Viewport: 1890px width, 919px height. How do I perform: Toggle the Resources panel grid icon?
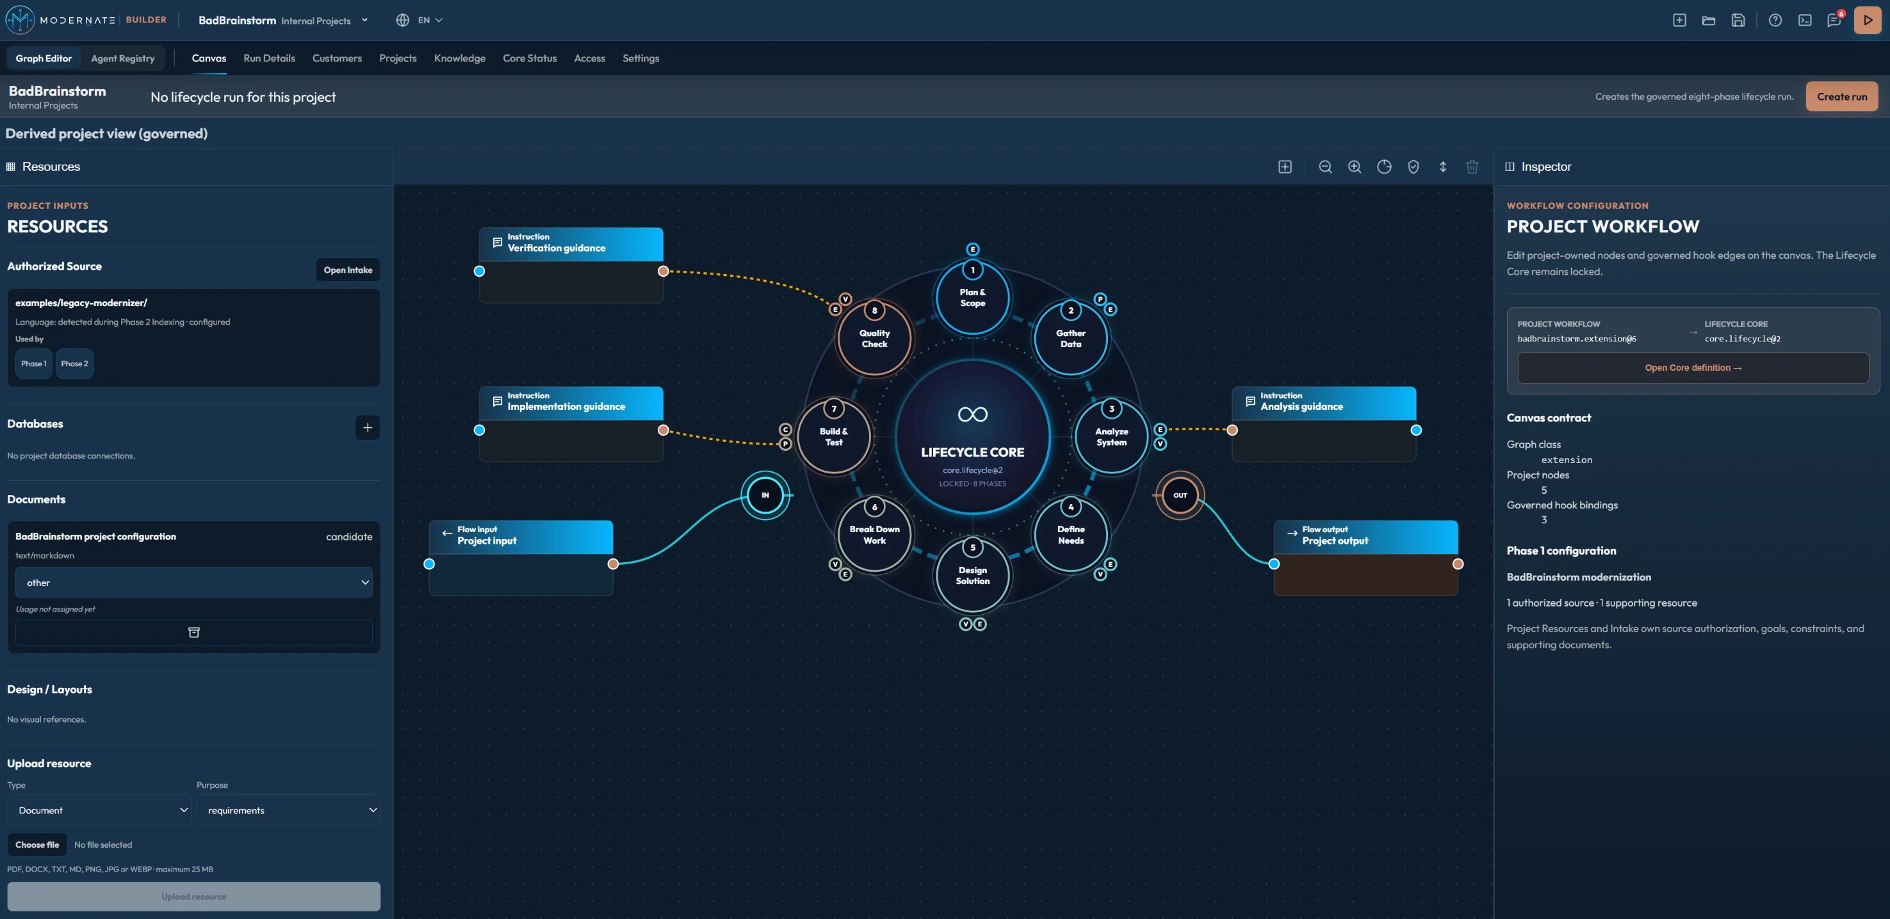tap(10, 167)
